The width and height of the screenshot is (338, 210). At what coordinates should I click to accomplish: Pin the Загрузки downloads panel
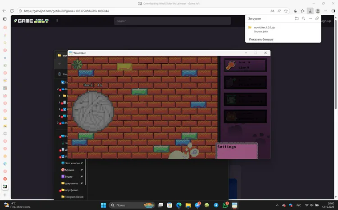[317, 18]
